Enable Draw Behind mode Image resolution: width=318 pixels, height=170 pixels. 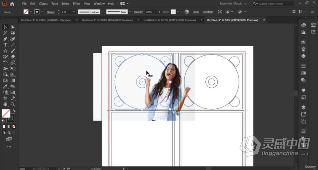[x=9, y=133]
